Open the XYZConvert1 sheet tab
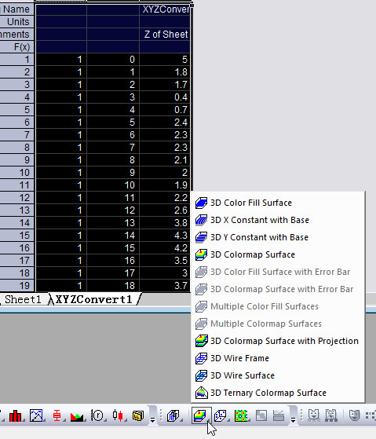The height and width of the screenshot is (439, 376). pos(93,299)
